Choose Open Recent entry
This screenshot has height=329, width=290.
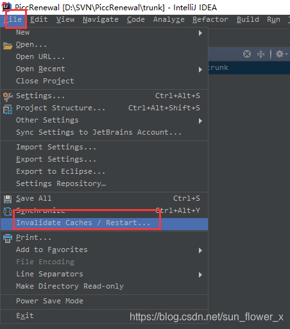pos(104,69)
